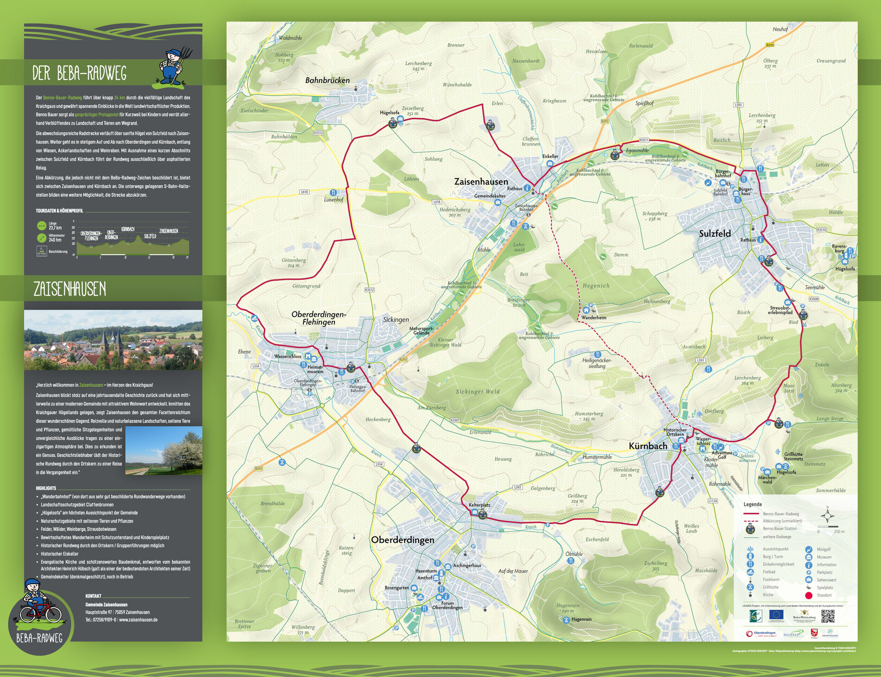Click the restaurant icon at Luisenhof
The width and height of the screenshot is (881, 677).
tap(333, 193)
